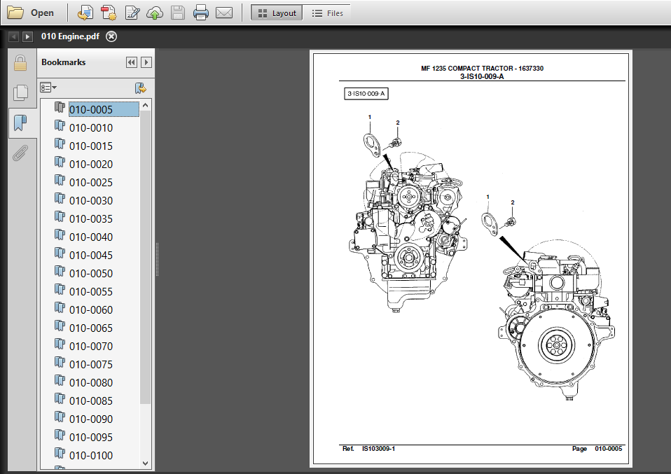Click the upload to cloud toolbar icon

[155, 13]
